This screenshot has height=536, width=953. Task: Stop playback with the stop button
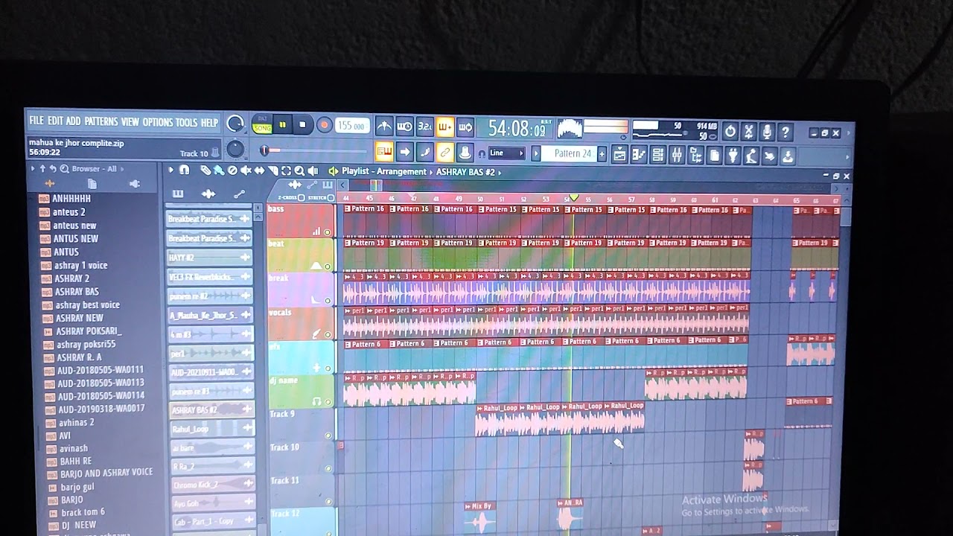pyautogui.click(x=302, y=124)
